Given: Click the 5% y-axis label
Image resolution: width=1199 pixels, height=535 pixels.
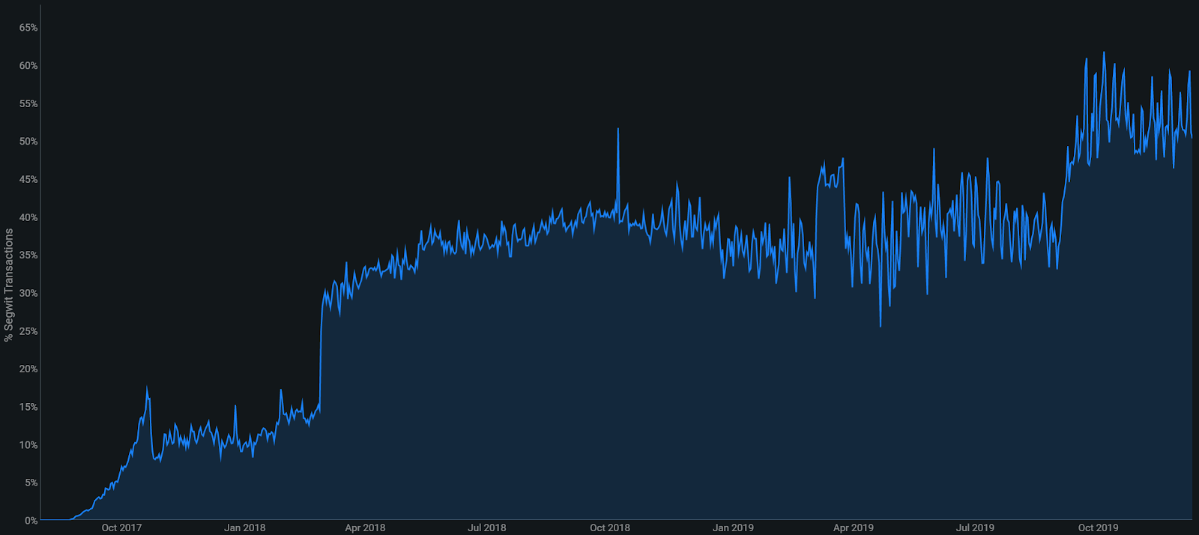Looking at the screenshot, I should click(x=31, y=483).
